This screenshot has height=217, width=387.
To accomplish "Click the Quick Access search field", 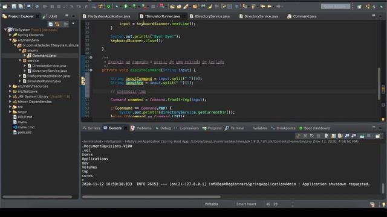I will [336, 7].
